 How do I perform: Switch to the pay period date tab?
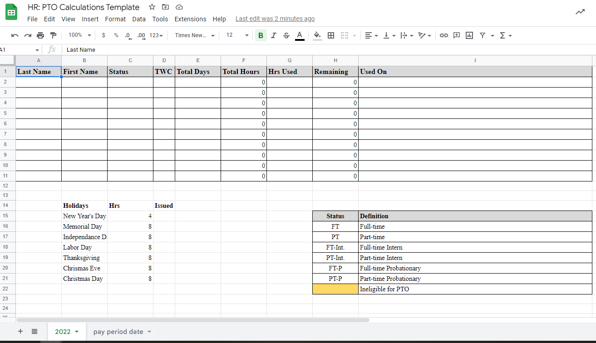click(118, 332)
